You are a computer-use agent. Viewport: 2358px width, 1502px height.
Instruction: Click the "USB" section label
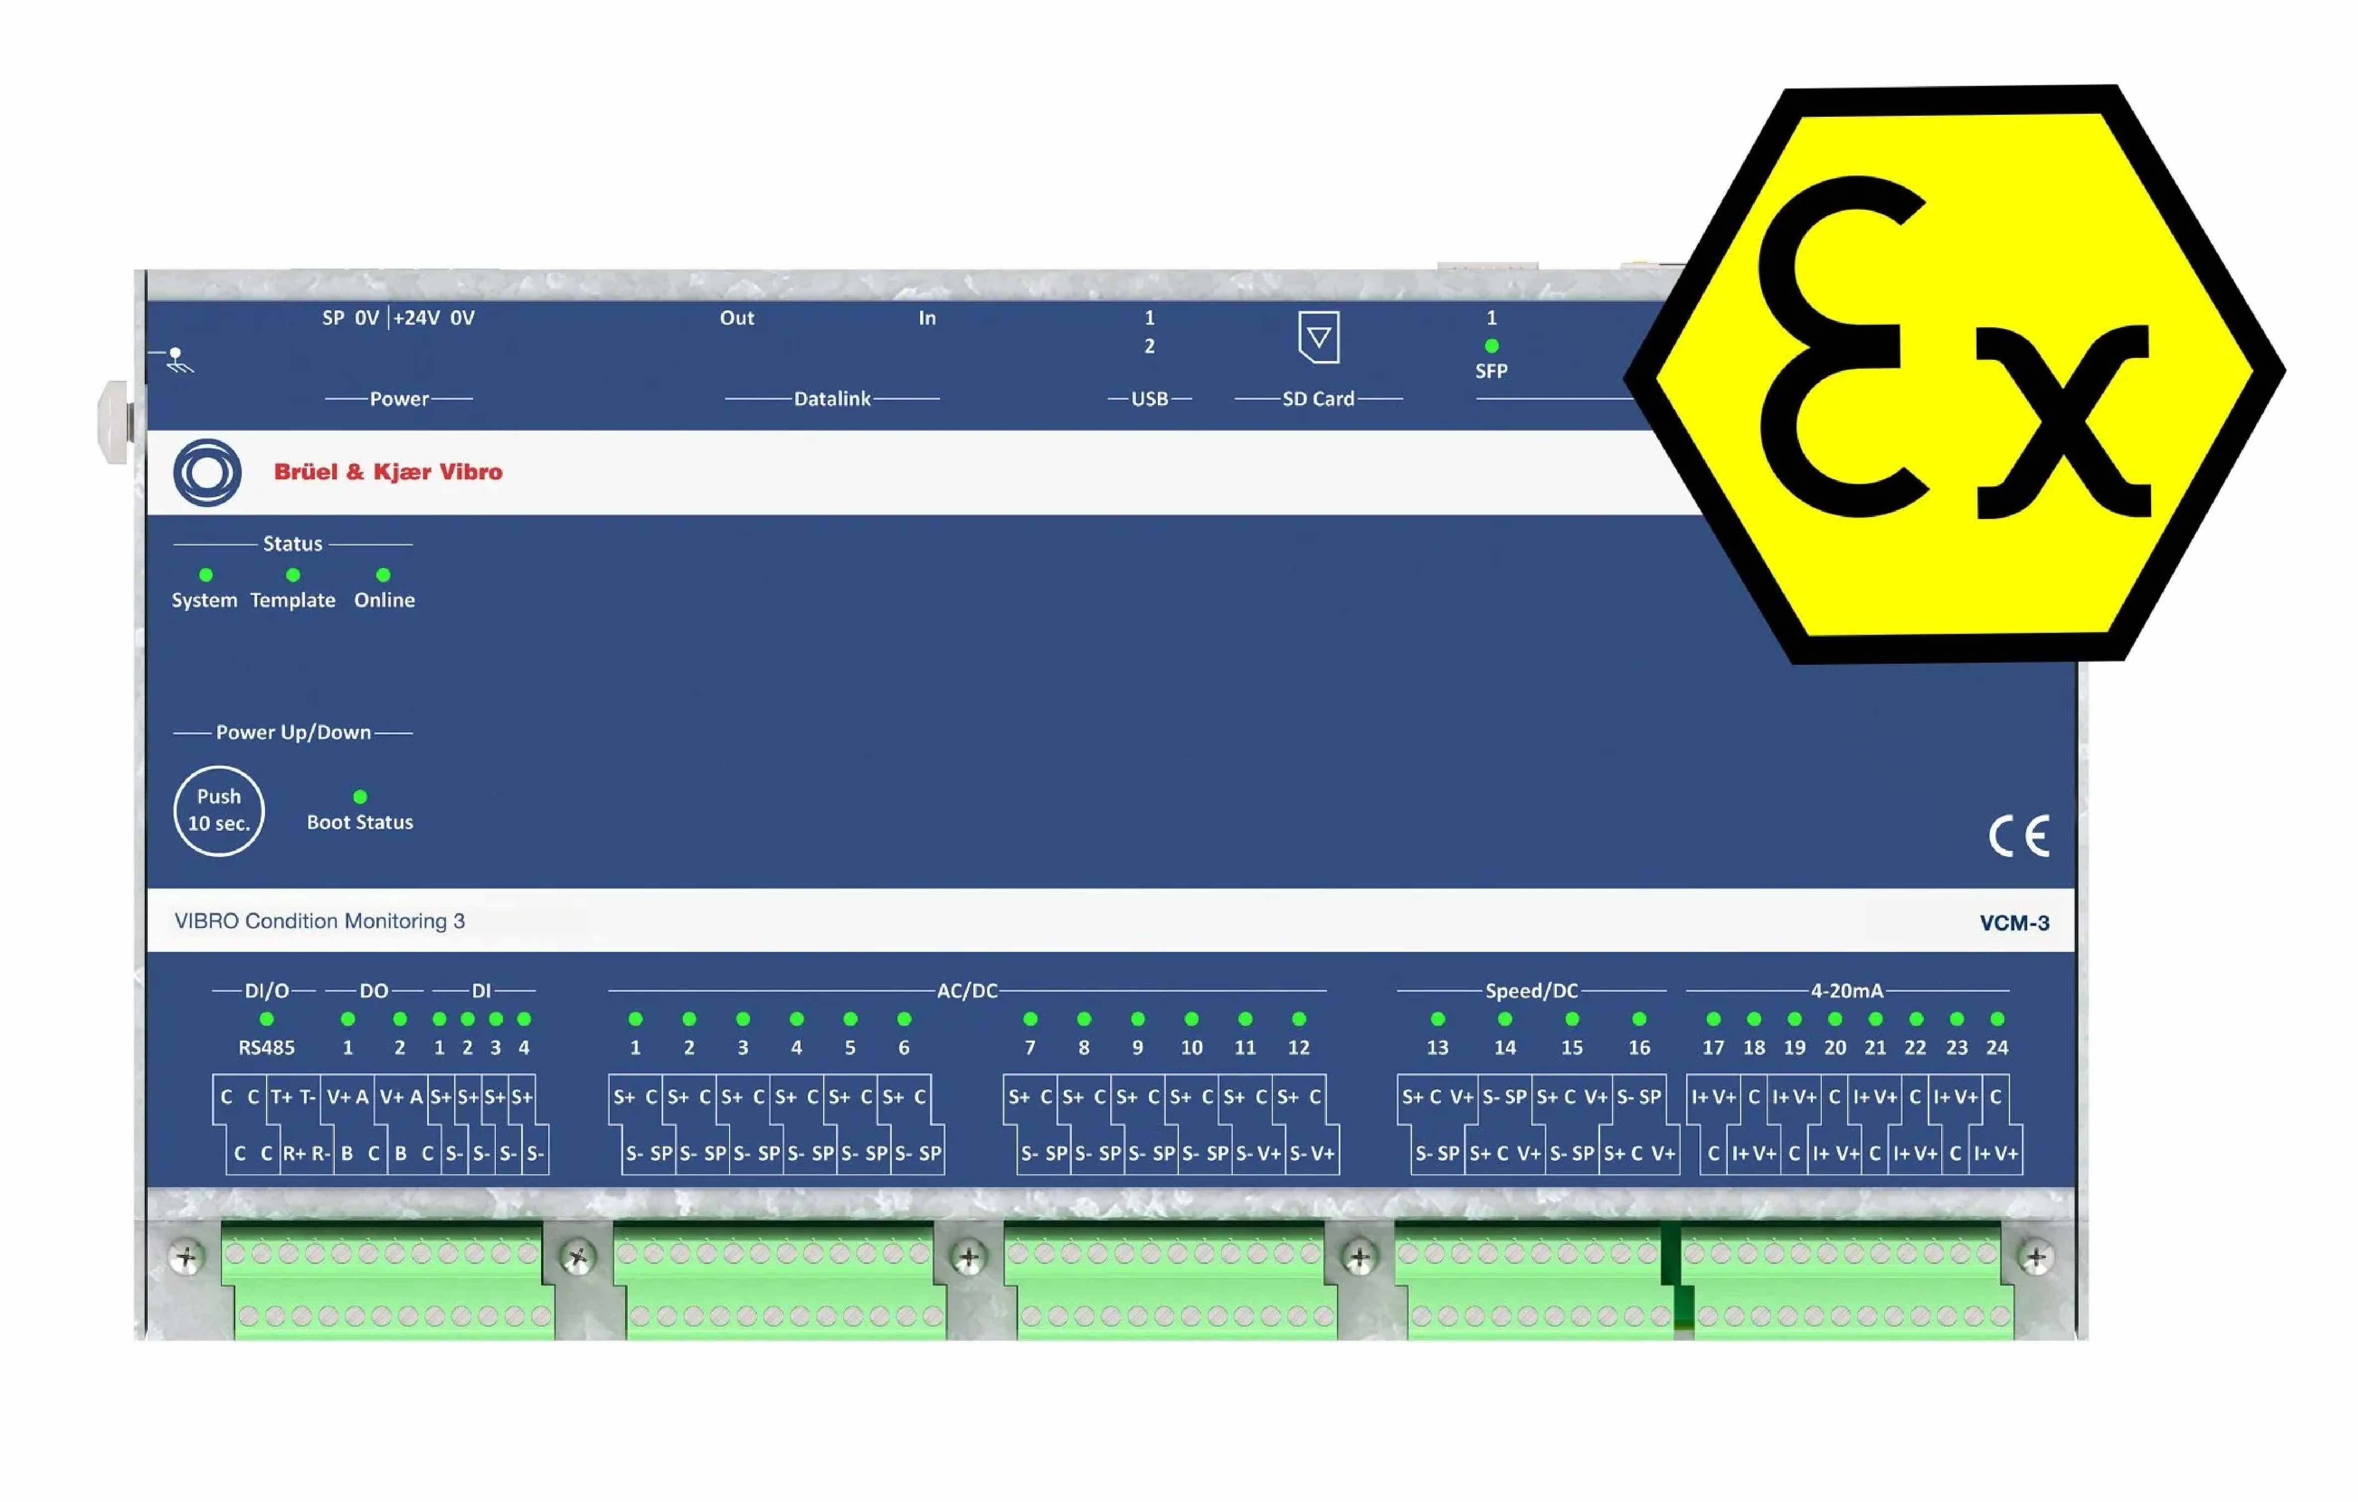pyautogui.click(x=1149, y=399)
